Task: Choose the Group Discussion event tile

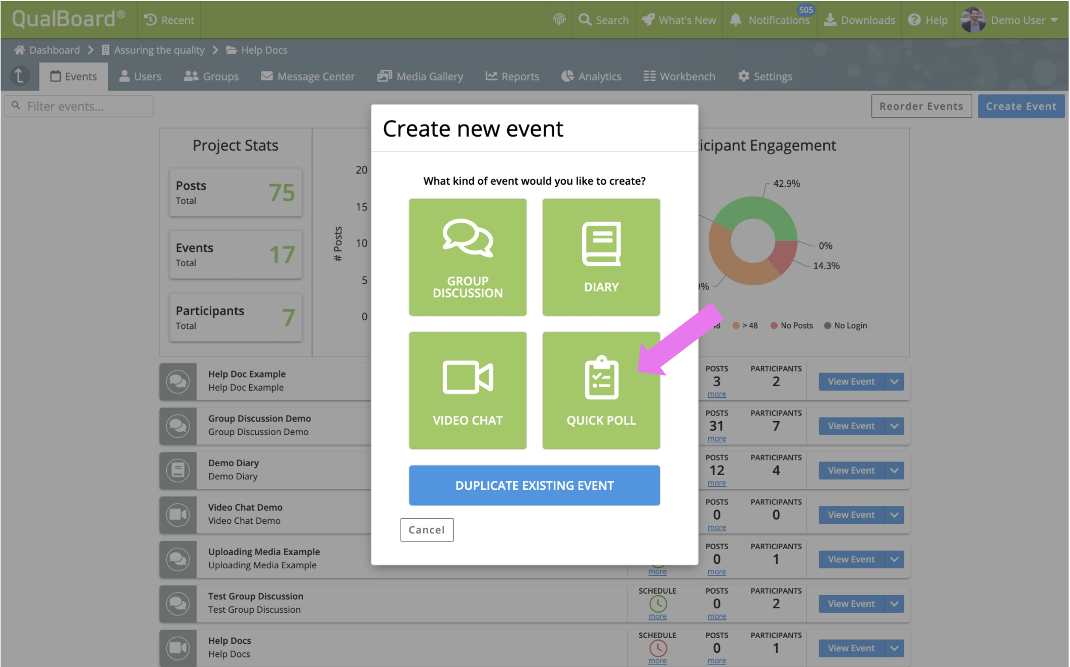Action: point(467,257)
